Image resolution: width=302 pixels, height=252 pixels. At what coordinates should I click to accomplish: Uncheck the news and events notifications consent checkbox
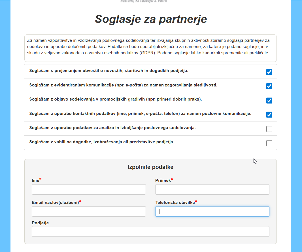(269, 72)
